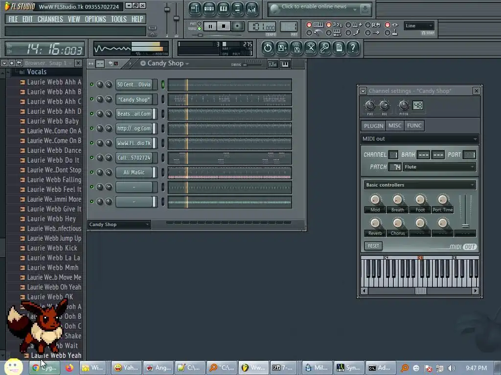Open the Playlist window icon
501x375 pixels.
click(x=195, y=9)
